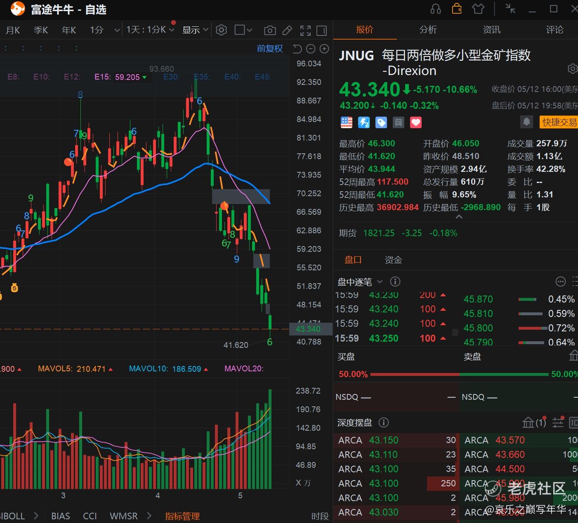
Task: Click the dollar dividend marker on chart
Action: coord(14,288)
